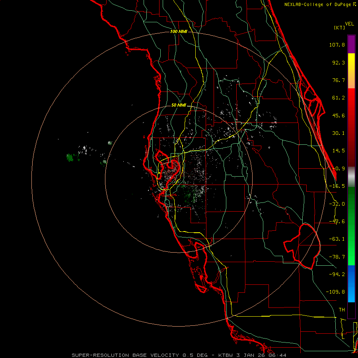Click the -94.2 scale value
The width and height of the screenshot is (358, 358).
[x=337, y=274]
